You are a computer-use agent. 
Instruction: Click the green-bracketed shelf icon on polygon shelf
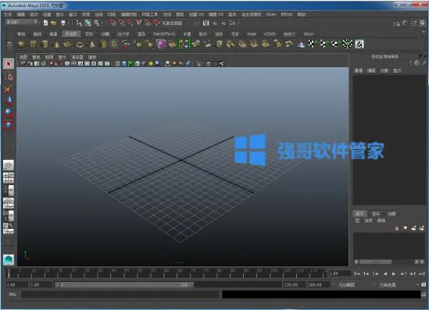click(x=184, y=44)
